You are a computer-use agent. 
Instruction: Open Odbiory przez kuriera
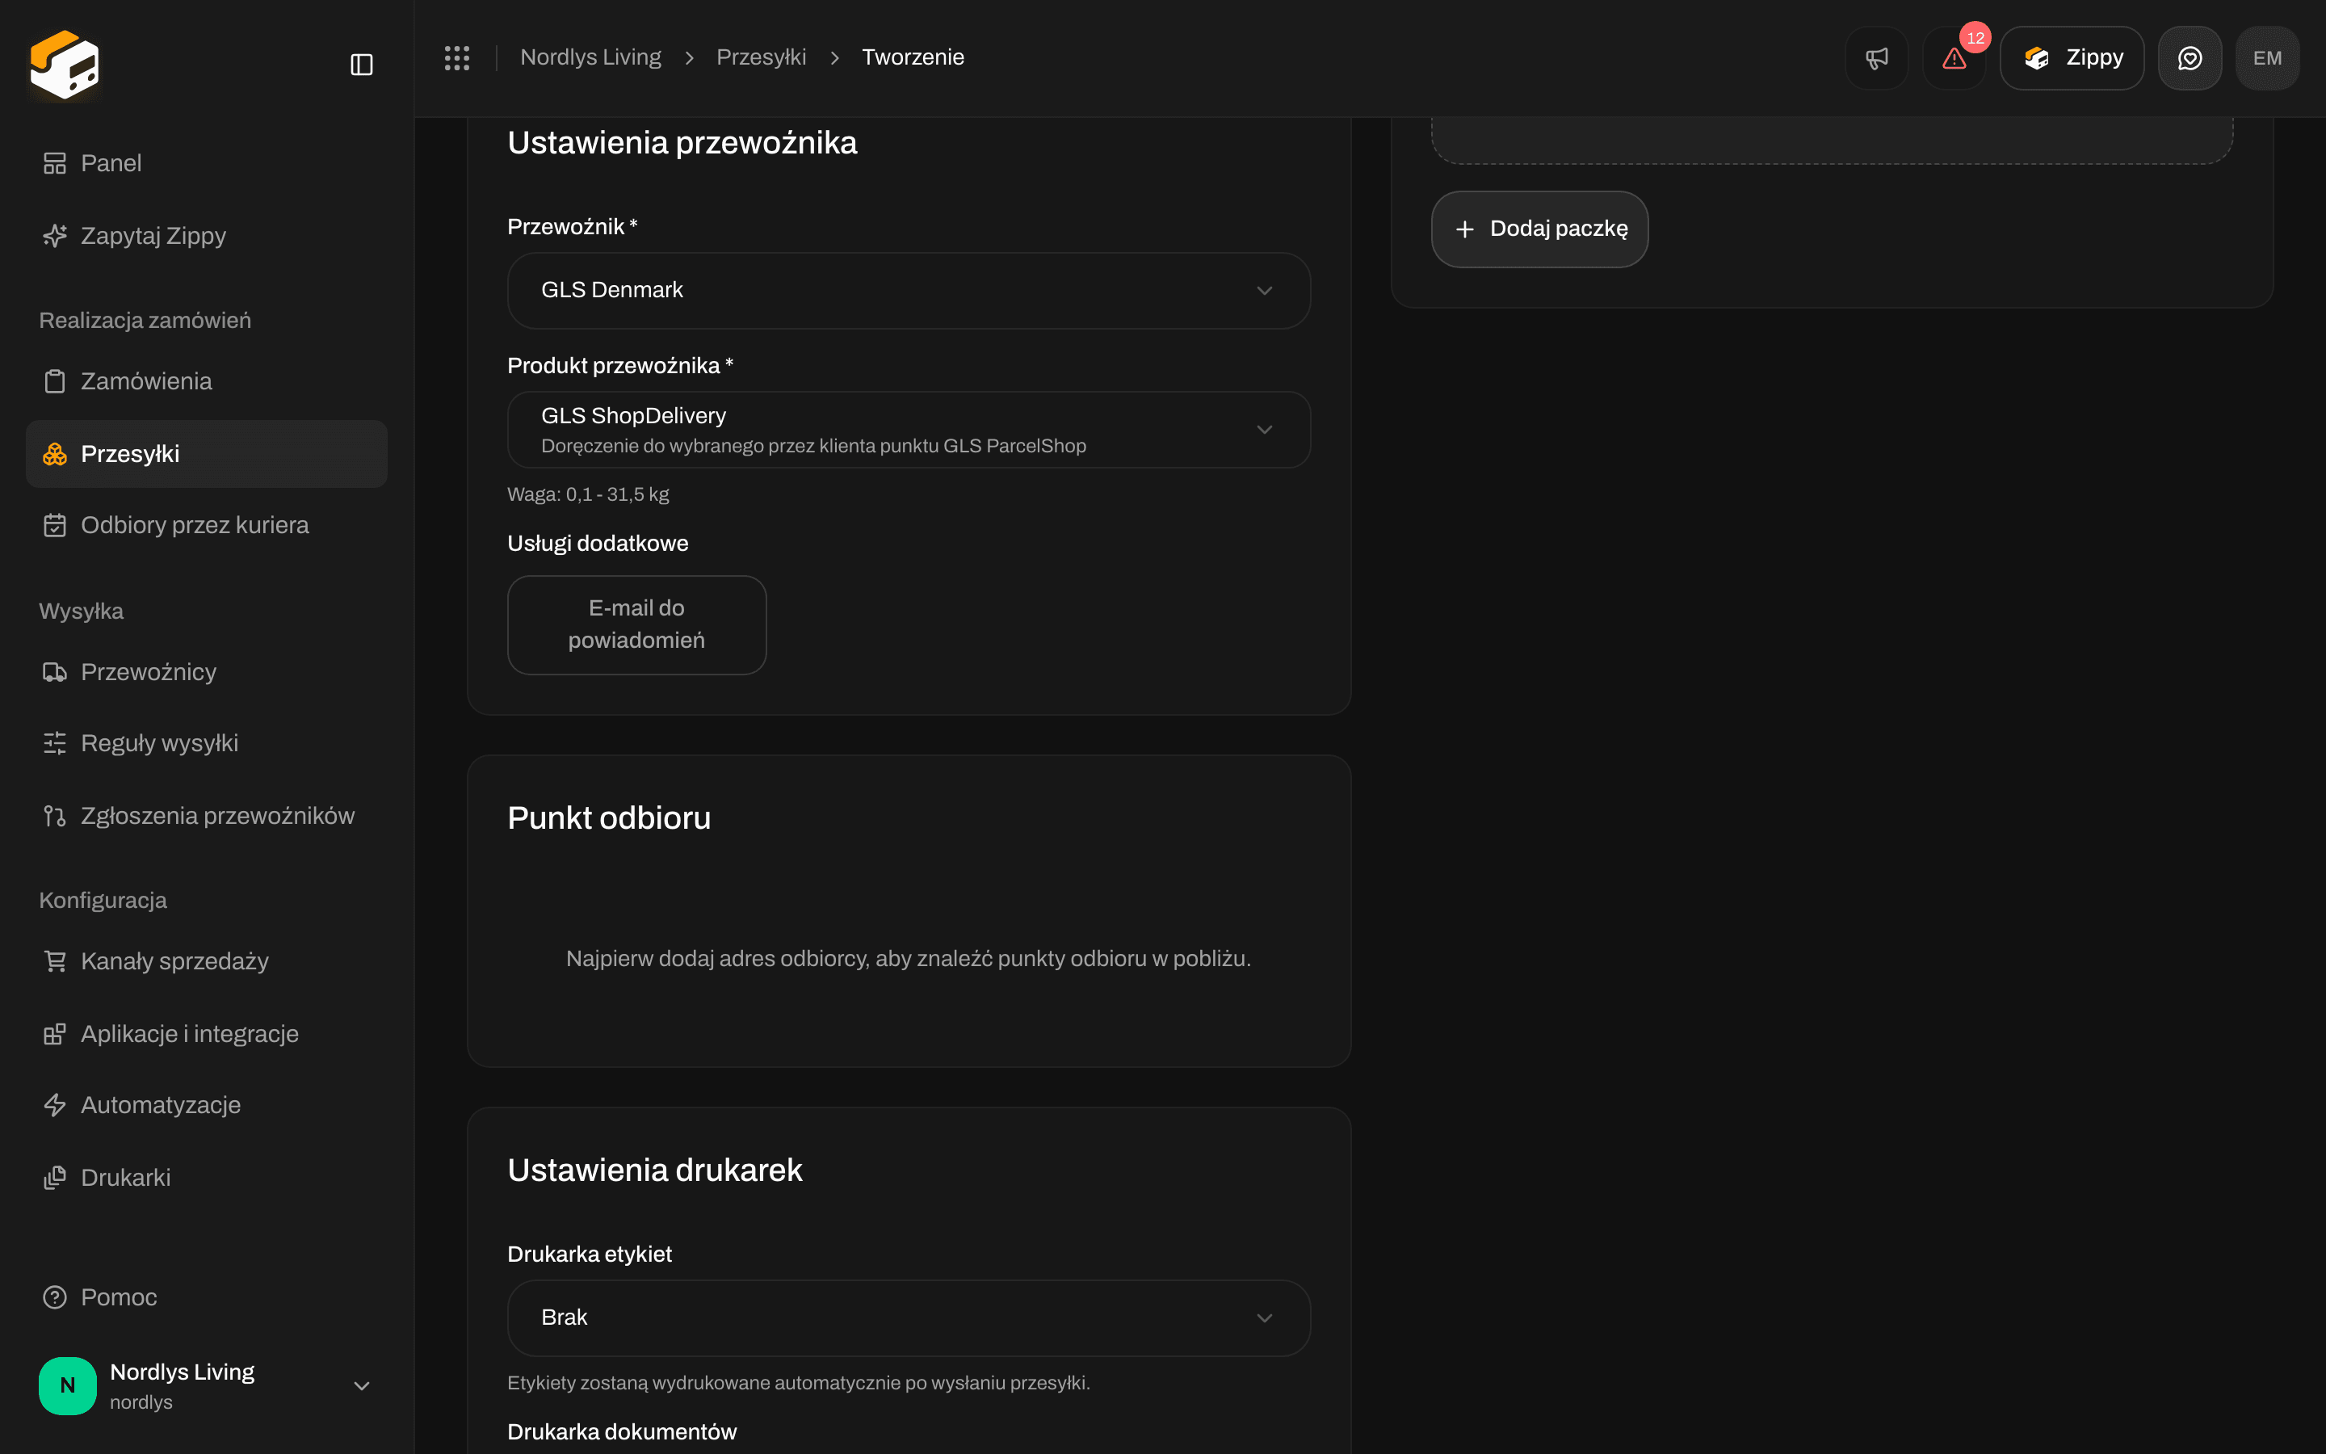click(207, 525)
